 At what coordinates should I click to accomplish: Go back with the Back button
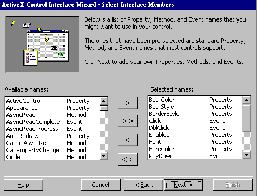coord(143,185)
